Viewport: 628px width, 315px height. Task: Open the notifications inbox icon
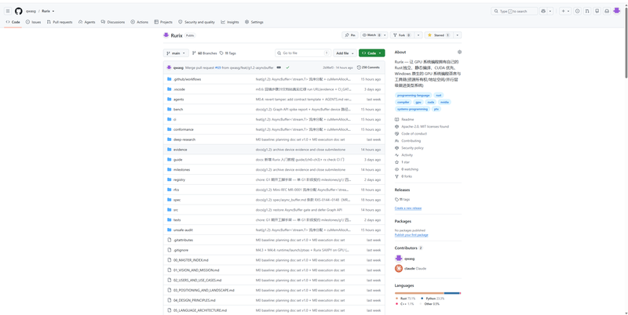[x=607, y=11]
